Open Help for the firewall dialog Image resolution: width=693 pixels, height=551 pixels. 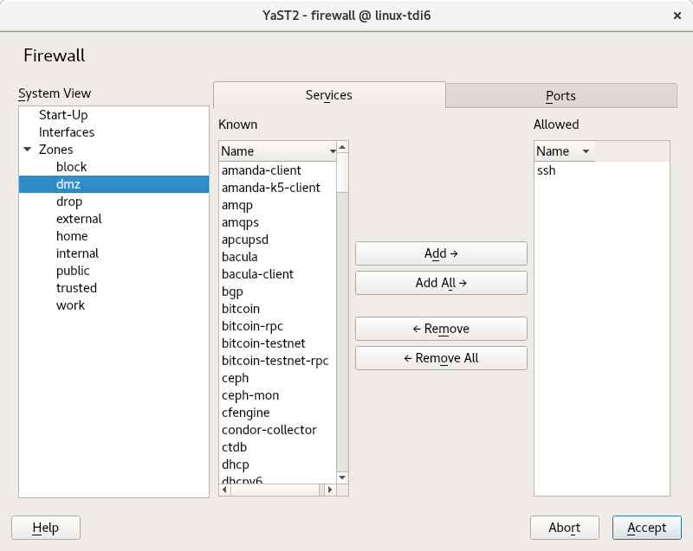click(45, 528)
